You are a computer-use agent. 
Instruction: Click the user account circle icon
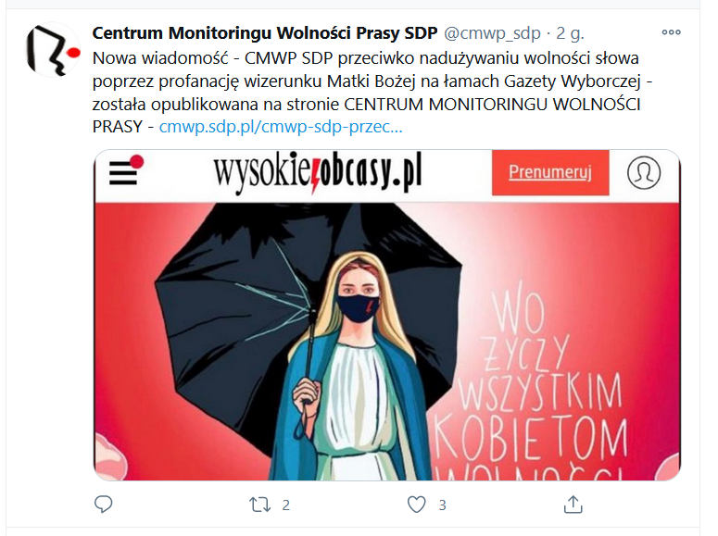[x=643, y=172]
